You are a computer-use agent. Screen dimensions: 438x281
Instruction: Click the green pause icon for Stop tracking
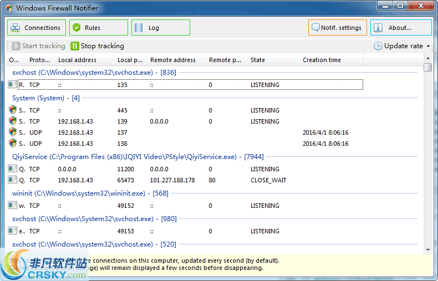[75, 46]
